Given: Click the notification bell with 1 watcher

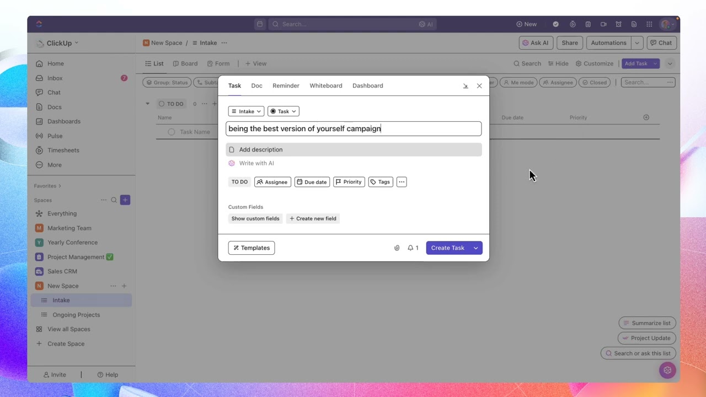Looking at the screenshot, I should pos(413,248).
